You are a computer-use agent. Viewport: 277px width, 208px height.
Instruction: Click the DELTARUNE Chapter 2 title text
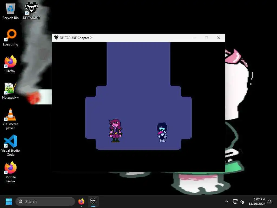point(76,38)
